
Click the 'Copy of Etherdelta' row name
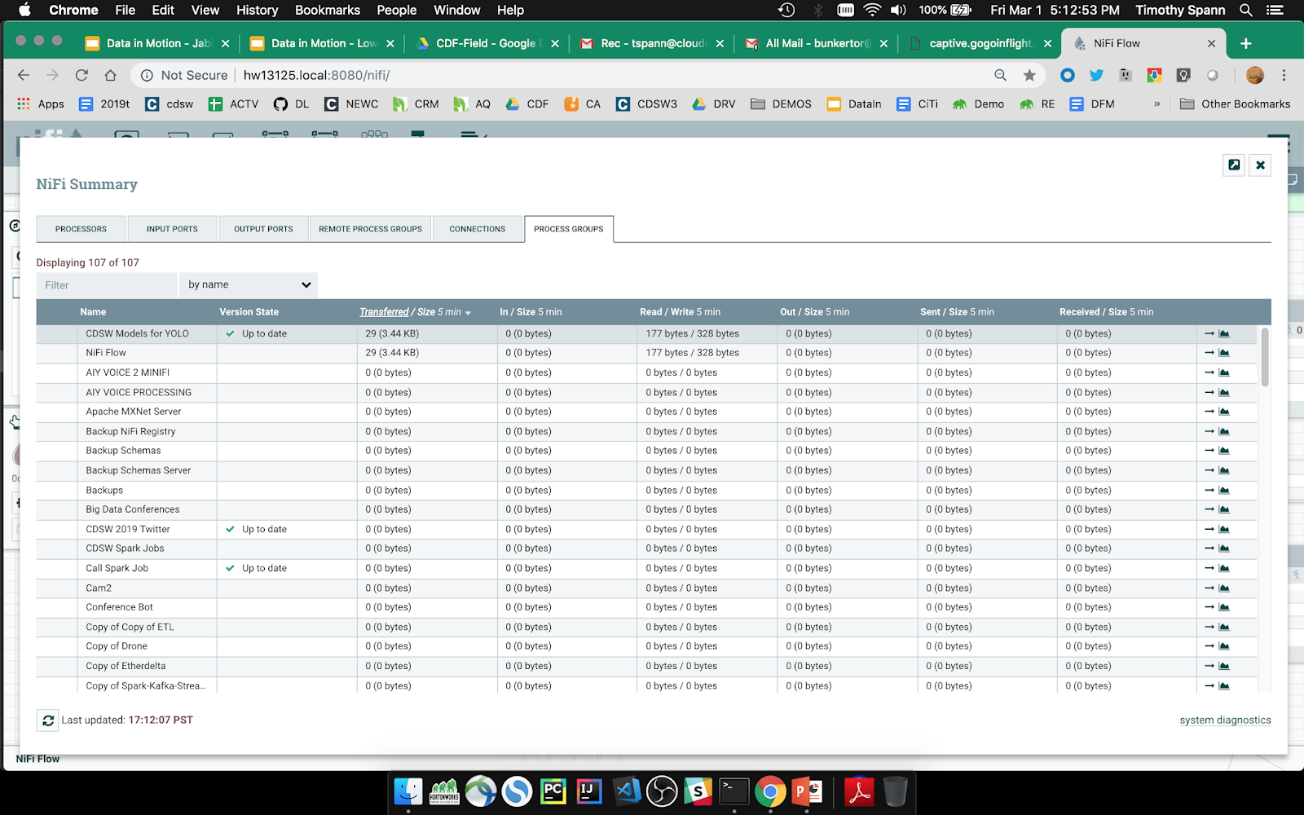126,666
